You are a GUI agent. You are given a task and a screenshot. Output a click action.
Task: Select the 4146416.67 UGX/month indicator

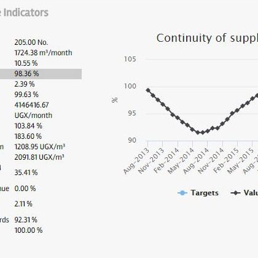tap(33, 110)
